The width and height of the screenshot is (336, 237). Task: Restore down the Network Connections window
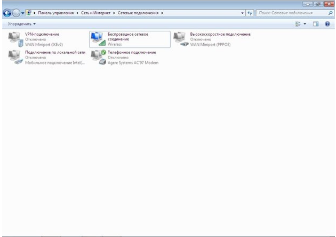(318, 4)
